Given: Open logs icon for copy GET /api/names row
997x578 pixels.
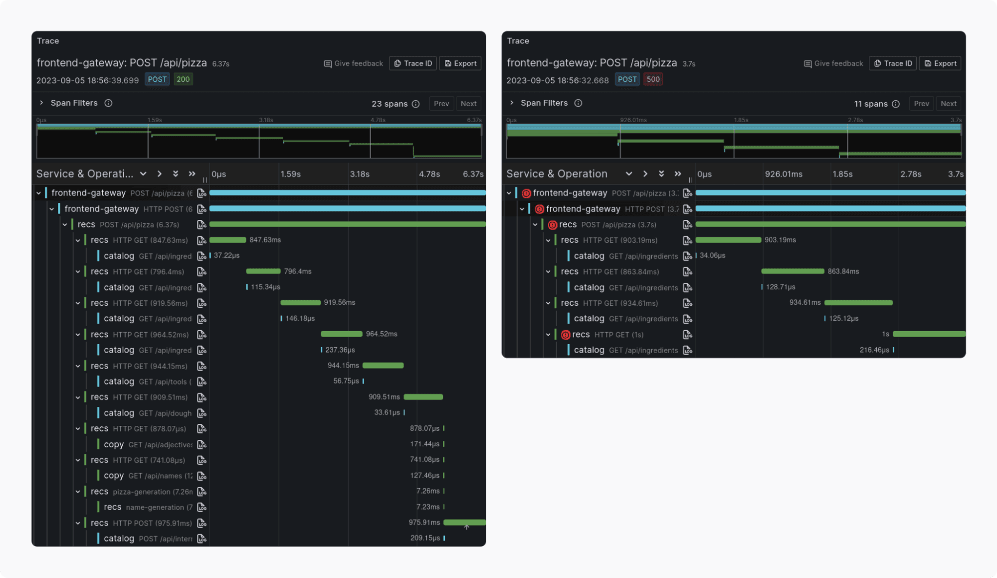Looking at the screenshot, I should 201,476.
